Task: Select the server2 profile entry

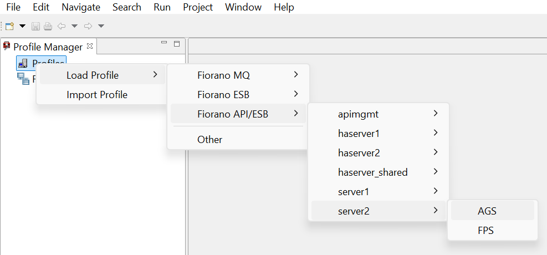Action: pos(379,211)
